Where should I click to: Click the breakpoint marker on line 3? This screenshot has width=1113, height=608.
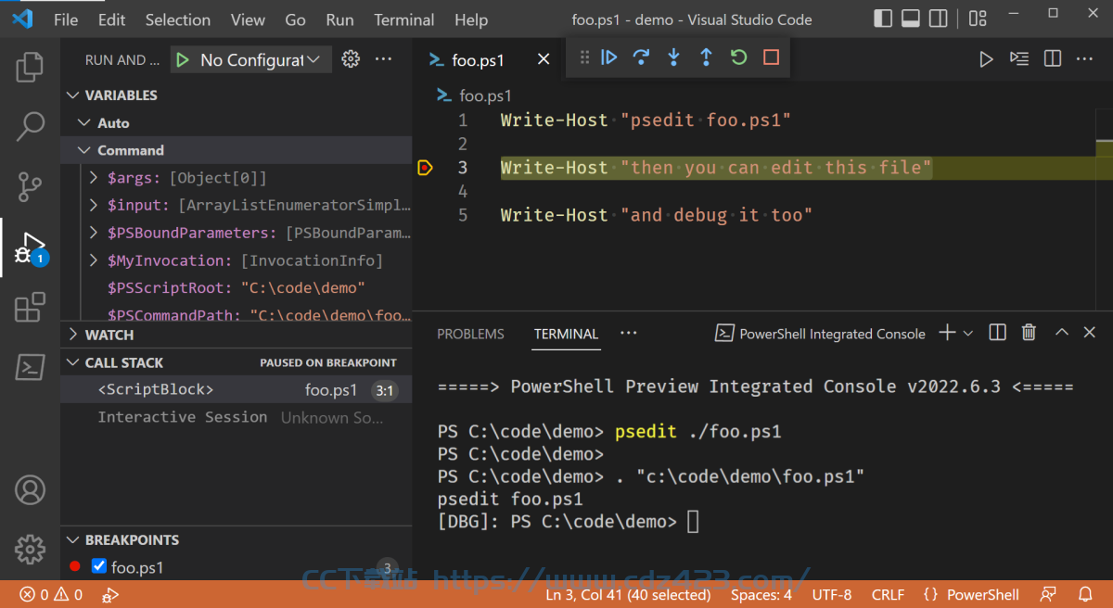tap(425, 168)
